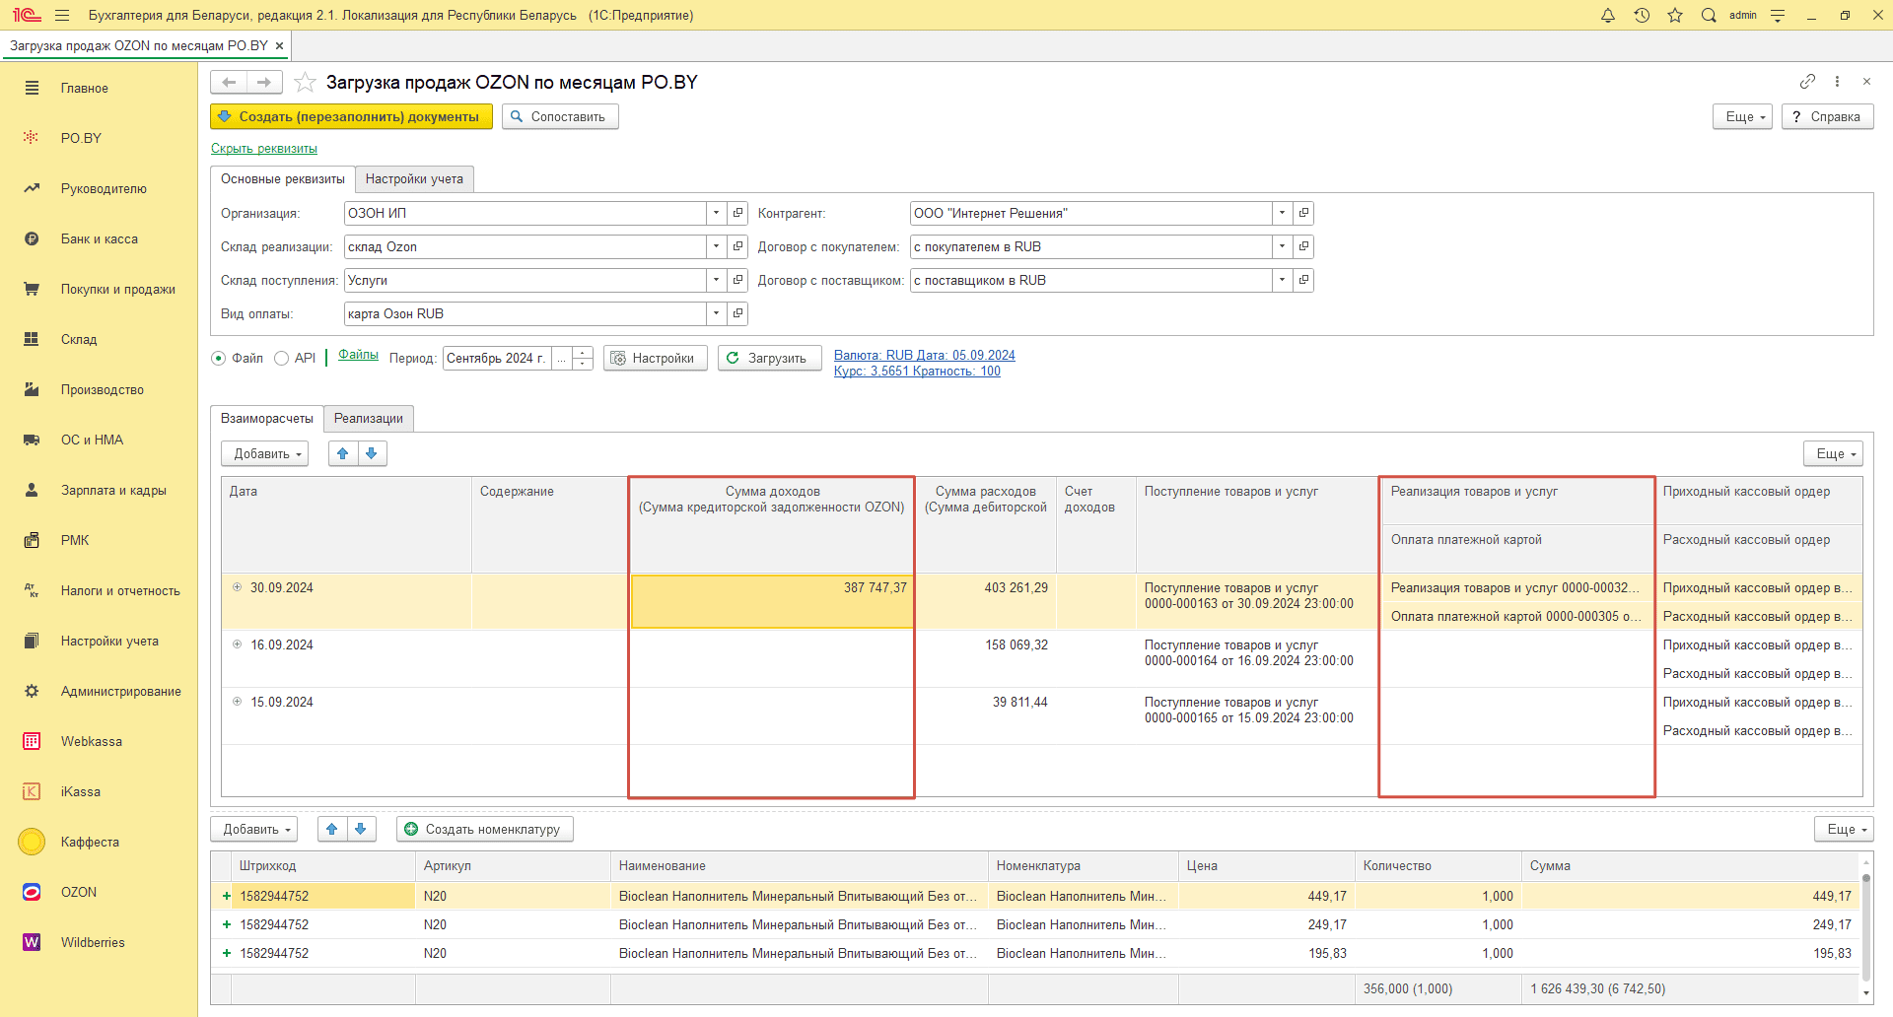This screenshot has height=1017, width=1893.
Task: Copy link to this form icon
Action: click(x=1807, y=82)
